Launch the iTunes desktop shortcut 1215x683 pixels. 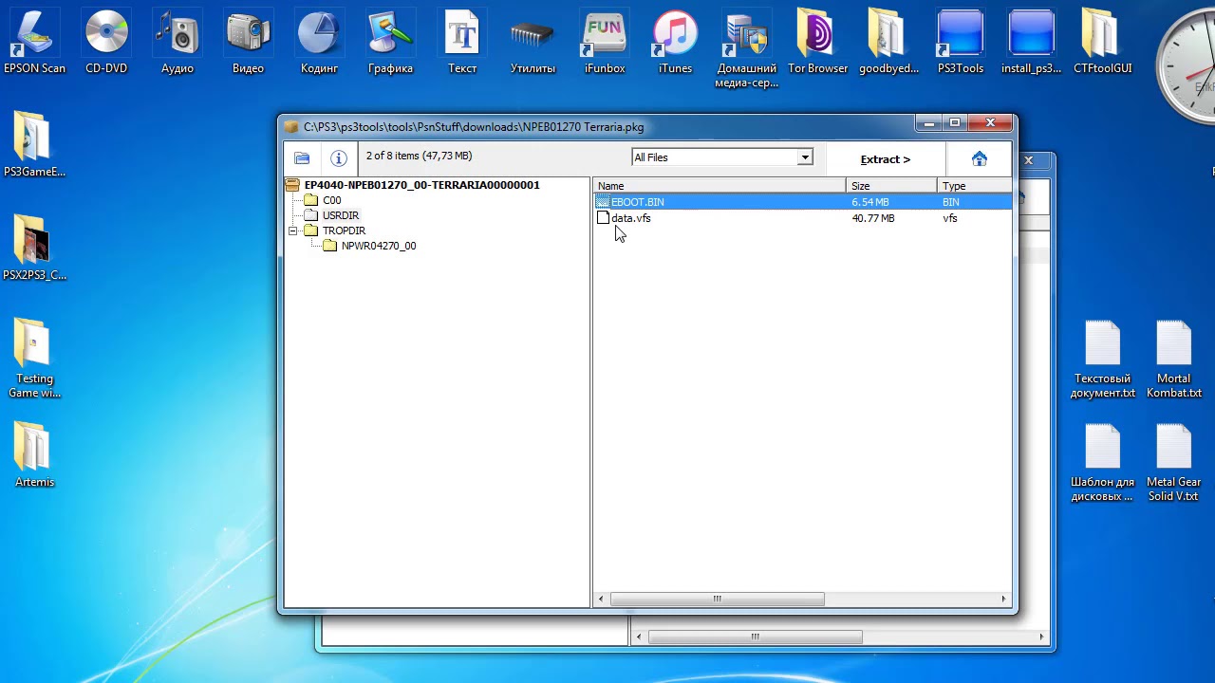pyautogui.click(x=675, y=42)
